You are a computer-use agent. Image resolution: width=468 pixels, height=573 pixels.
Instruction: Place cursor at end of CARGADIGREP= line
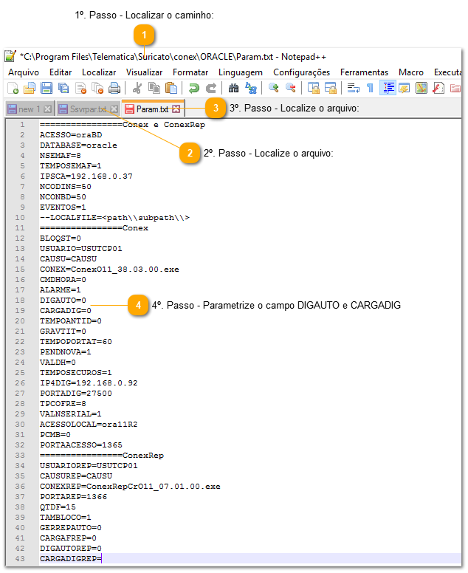pos(102,559)
